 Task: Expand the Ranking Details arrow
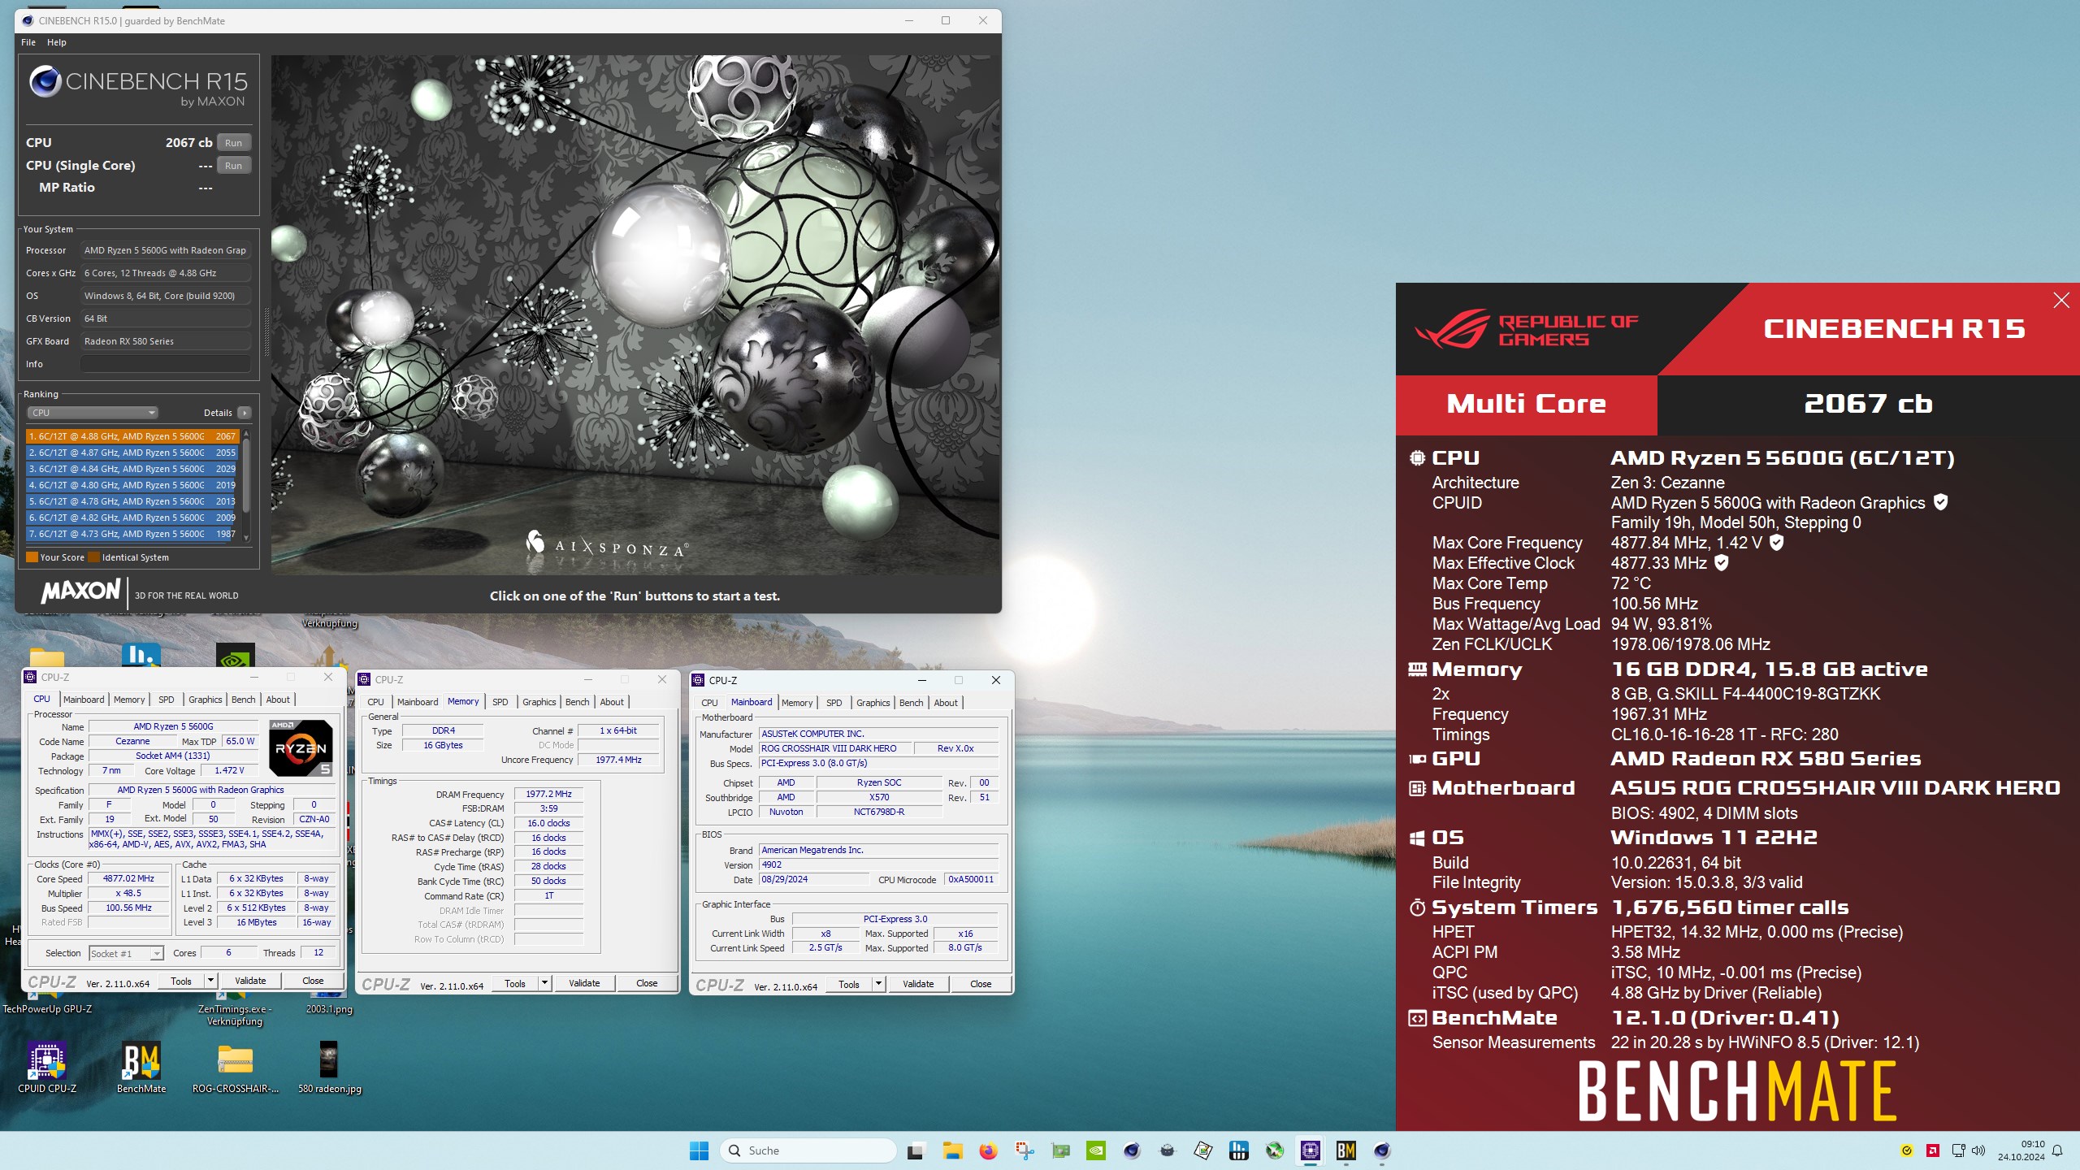244,413
